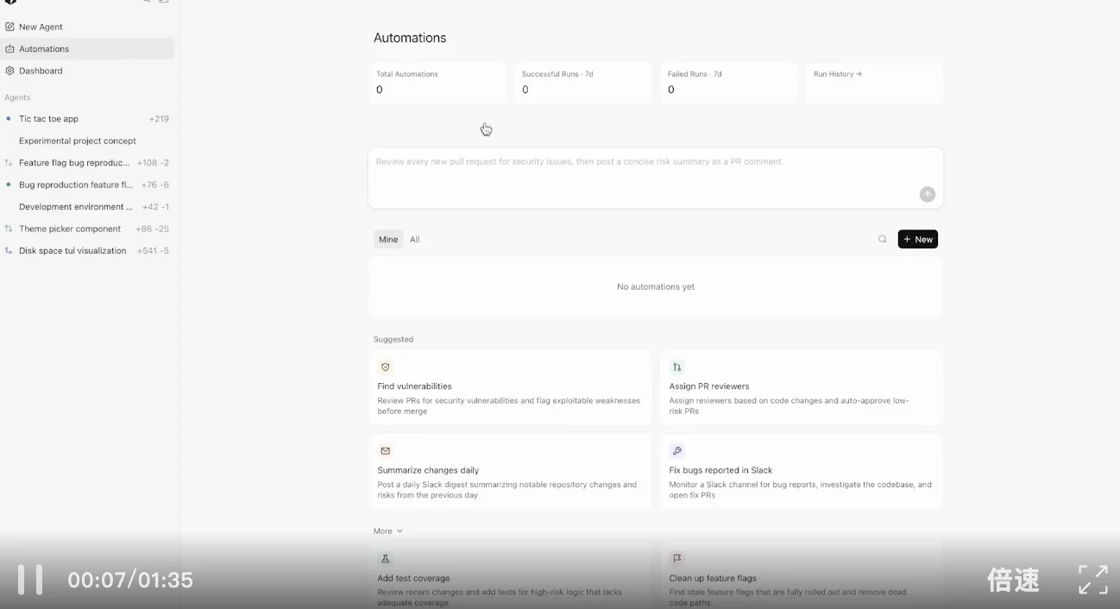The height and width of the screenshot is (609, 1120).
Task: Switch to the All tab
Action: click(415, 239)
